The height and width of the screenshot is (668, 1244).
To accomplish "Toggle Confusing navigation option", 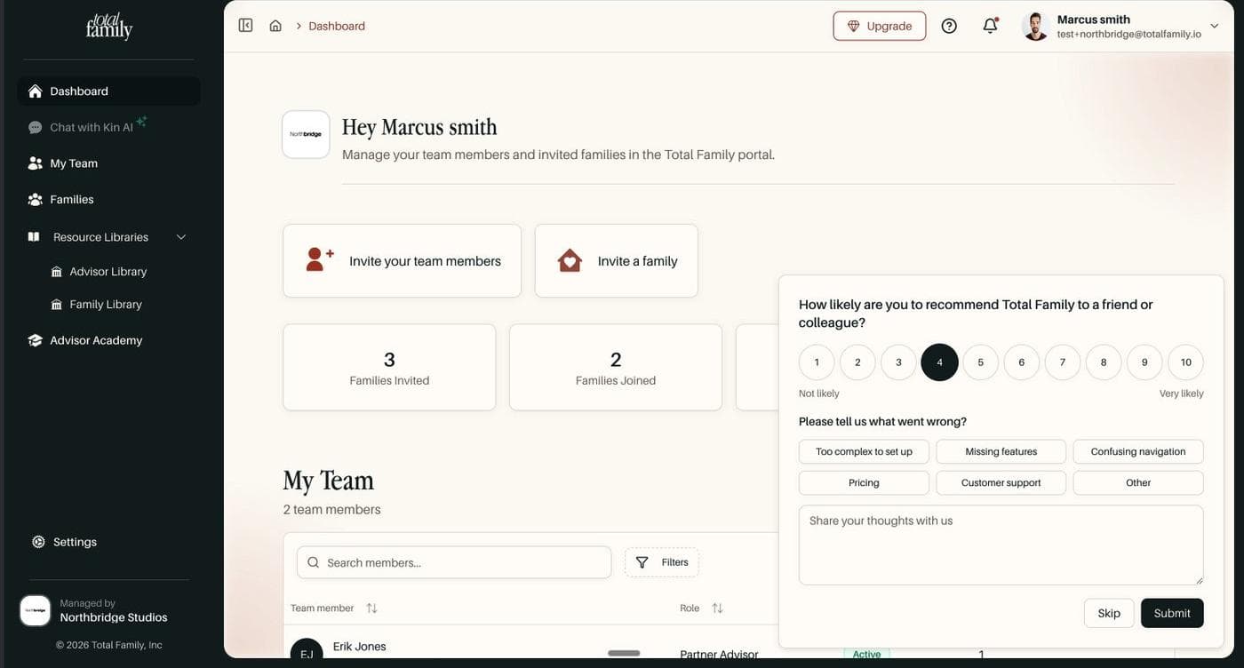I will tap(1138, 451).
